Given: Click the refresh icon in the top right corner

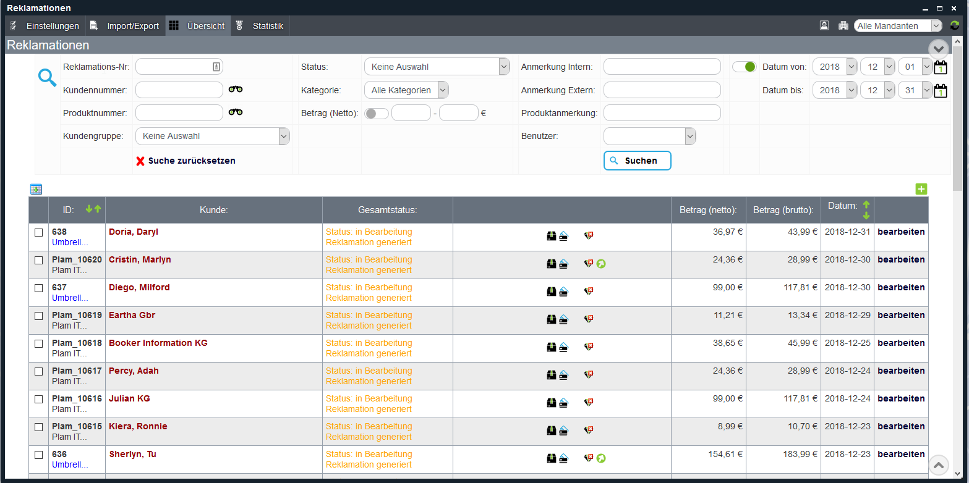Looking at the screenshot, I should (954, 25).
